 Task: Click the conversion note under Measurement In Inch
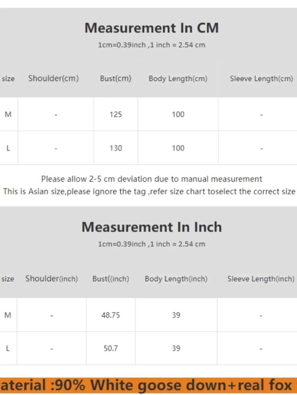[x=151, y=244]
